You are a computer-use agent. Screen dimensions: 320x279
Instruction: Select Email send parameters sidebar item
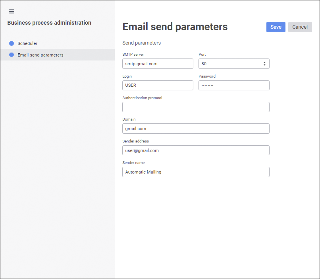tap(40, 55)
